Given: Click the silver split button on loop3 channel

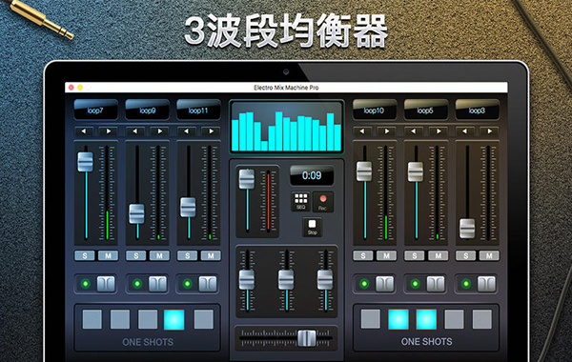Looking at the screenshot, I should tap(486, 284).
